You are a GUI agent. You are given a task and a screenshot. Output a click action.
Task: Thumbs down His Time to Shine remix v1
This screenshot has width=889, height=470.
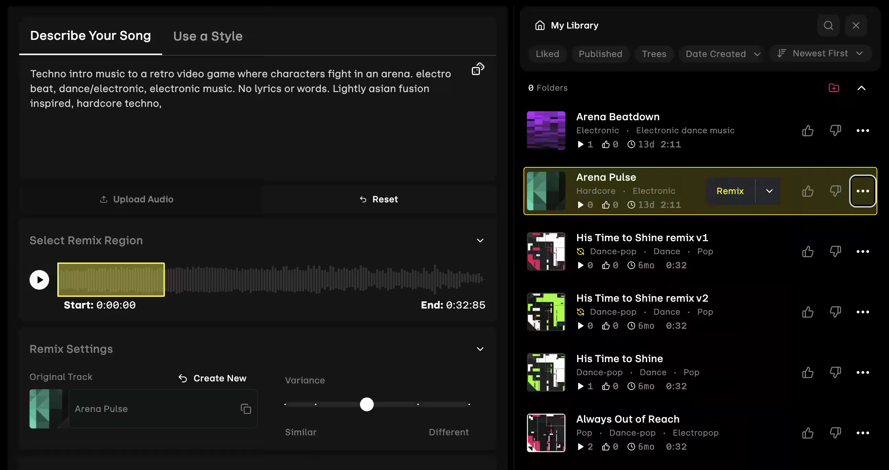point(835,251)
